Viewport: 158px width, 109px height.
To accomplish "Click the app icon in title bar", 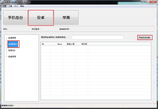I will tap(3, 2).
